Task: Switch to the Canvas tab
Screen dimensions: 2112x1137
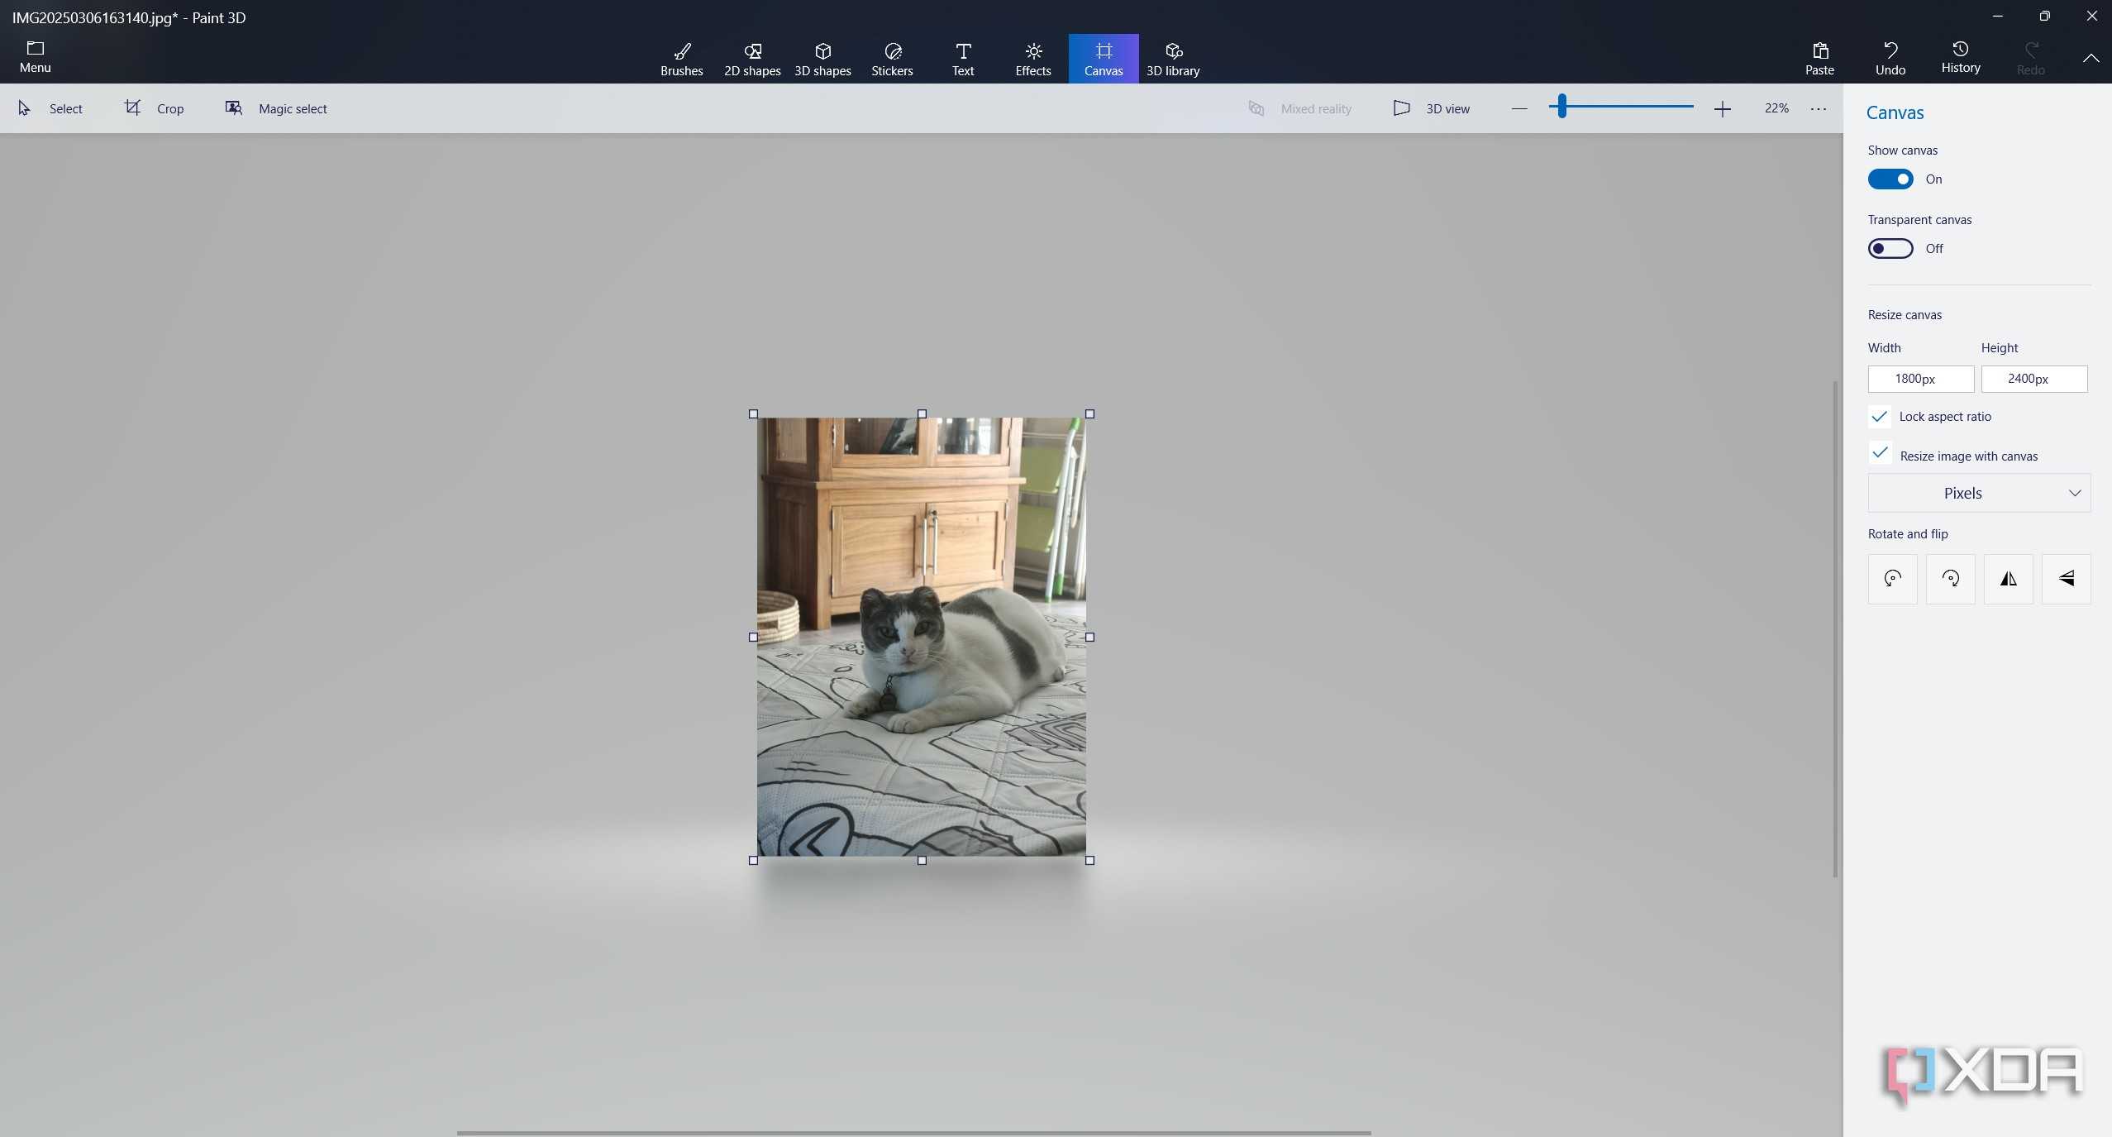Action: [x=1103, y=59]
